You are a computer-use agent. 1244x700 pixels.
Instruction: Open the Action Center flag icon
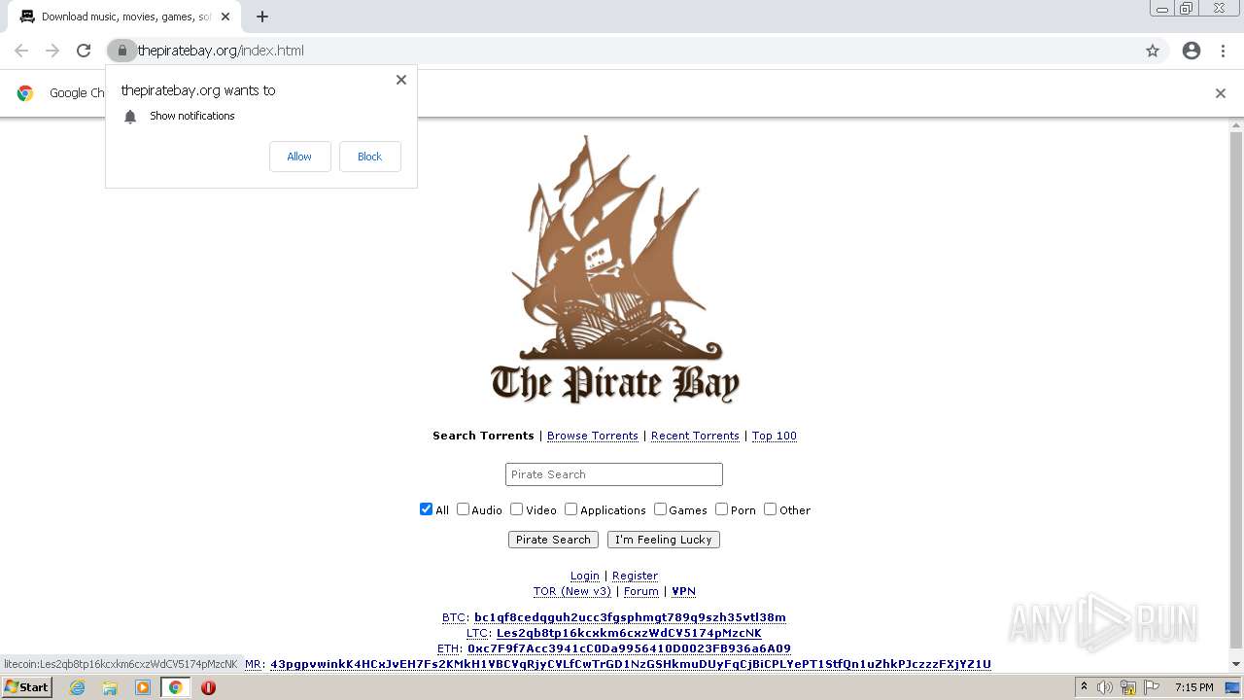point(1151,687)
